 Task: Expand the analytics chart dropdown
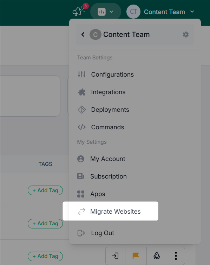106,12
